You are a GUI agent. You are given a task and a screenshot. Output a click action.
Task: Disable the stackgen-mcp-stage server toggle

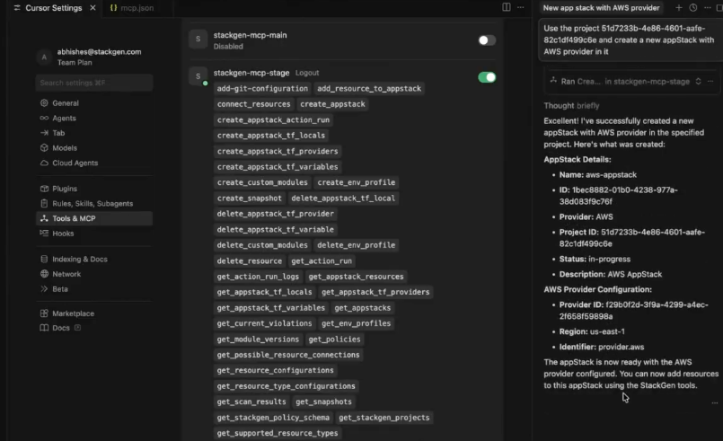[x=487, y=77]
